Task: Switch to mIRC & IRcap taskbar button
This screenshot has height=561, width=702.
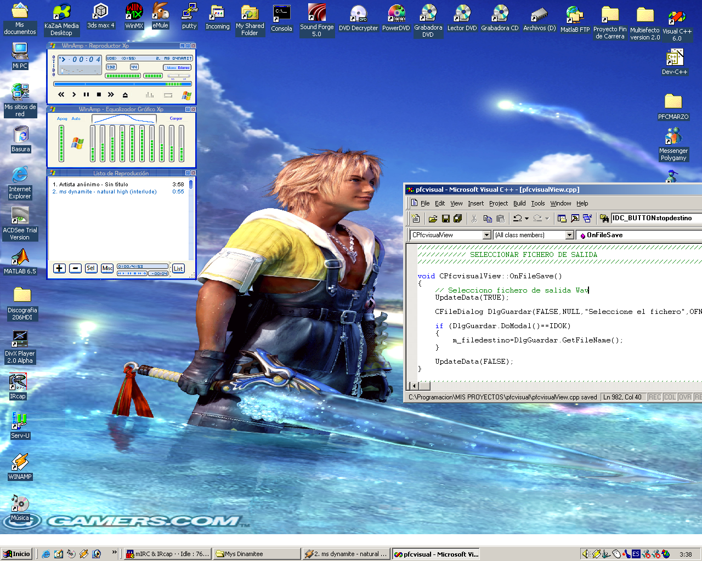Action: tap(167, 554)
